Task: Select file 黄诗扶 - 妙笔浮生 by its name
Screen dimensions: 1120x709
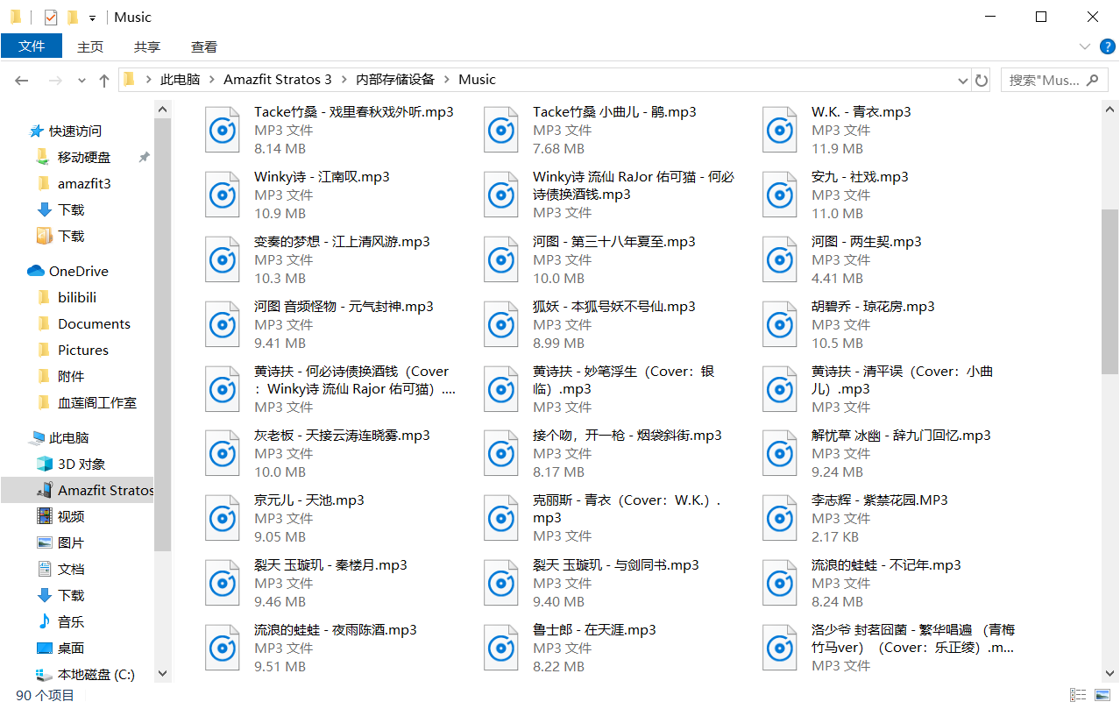Action: [x=623, y=379]
